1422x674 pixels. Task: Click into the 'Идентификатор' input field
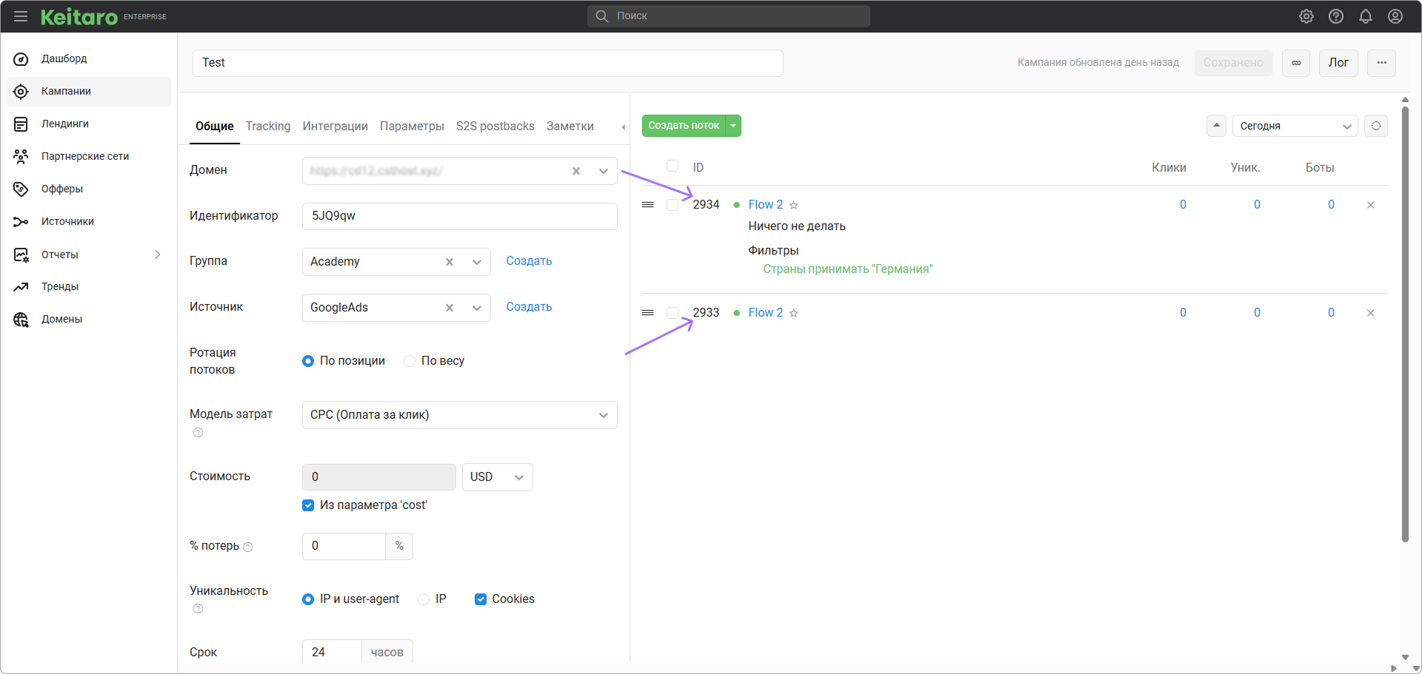[x=459, y=216]
